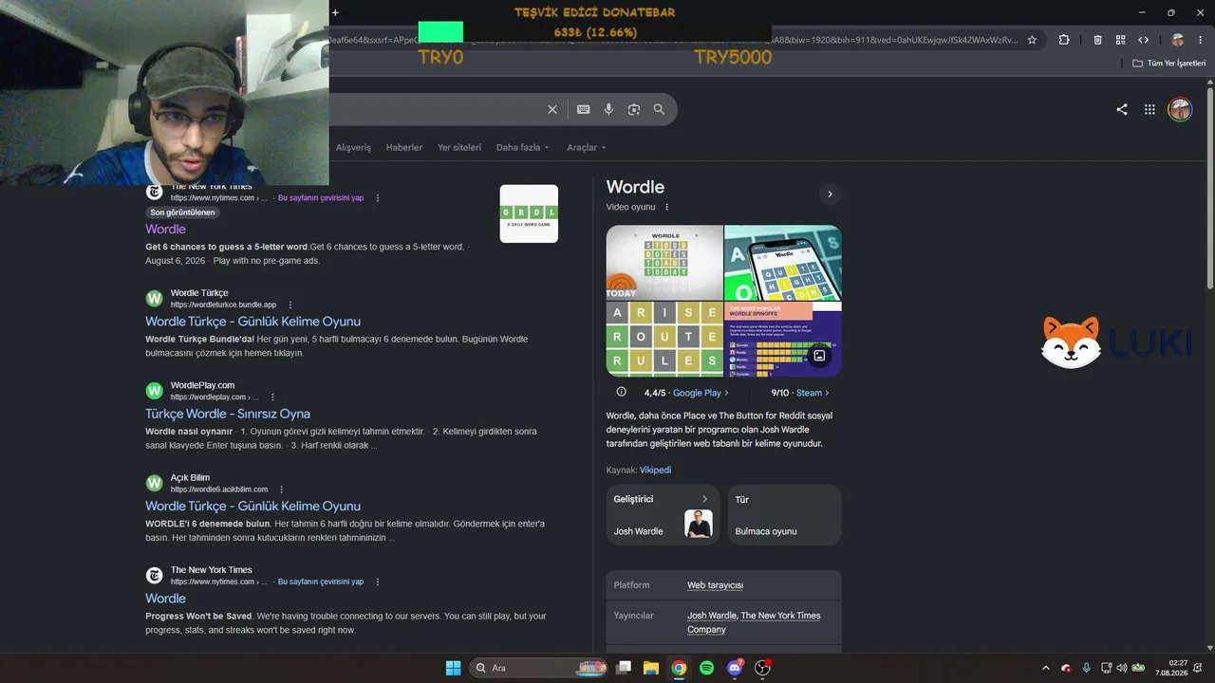Open the Windows Start menu
The height and width of the screenshot is (683, 1215).
(454, 668)
